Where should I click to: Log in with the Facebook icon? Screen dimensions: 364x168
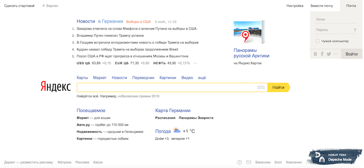322,54
